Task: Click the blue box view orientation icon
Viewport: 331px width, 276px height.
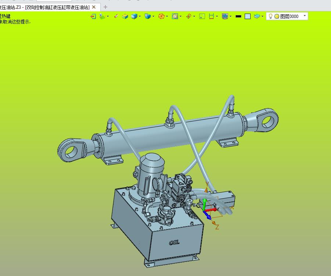Action: (x=148, y=16)
